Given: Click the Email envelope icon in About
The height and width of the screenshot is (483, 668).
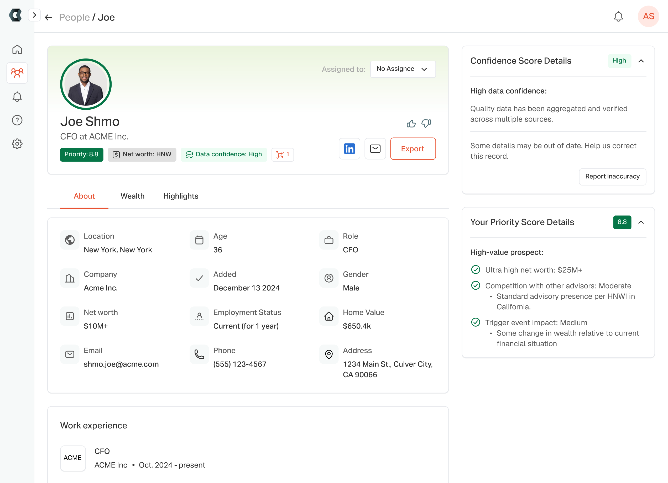Looking at the screenshot, I should coord(70,354).
